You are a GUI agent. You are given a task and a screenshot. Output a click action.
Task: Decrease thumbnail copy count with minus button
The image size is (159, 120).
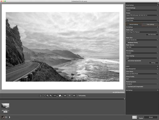(x=2, y=112)
